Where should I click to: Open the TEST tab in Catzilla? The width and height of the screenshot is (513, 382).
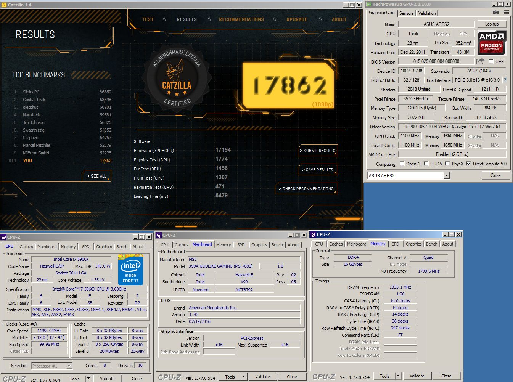tap(148, 19)
